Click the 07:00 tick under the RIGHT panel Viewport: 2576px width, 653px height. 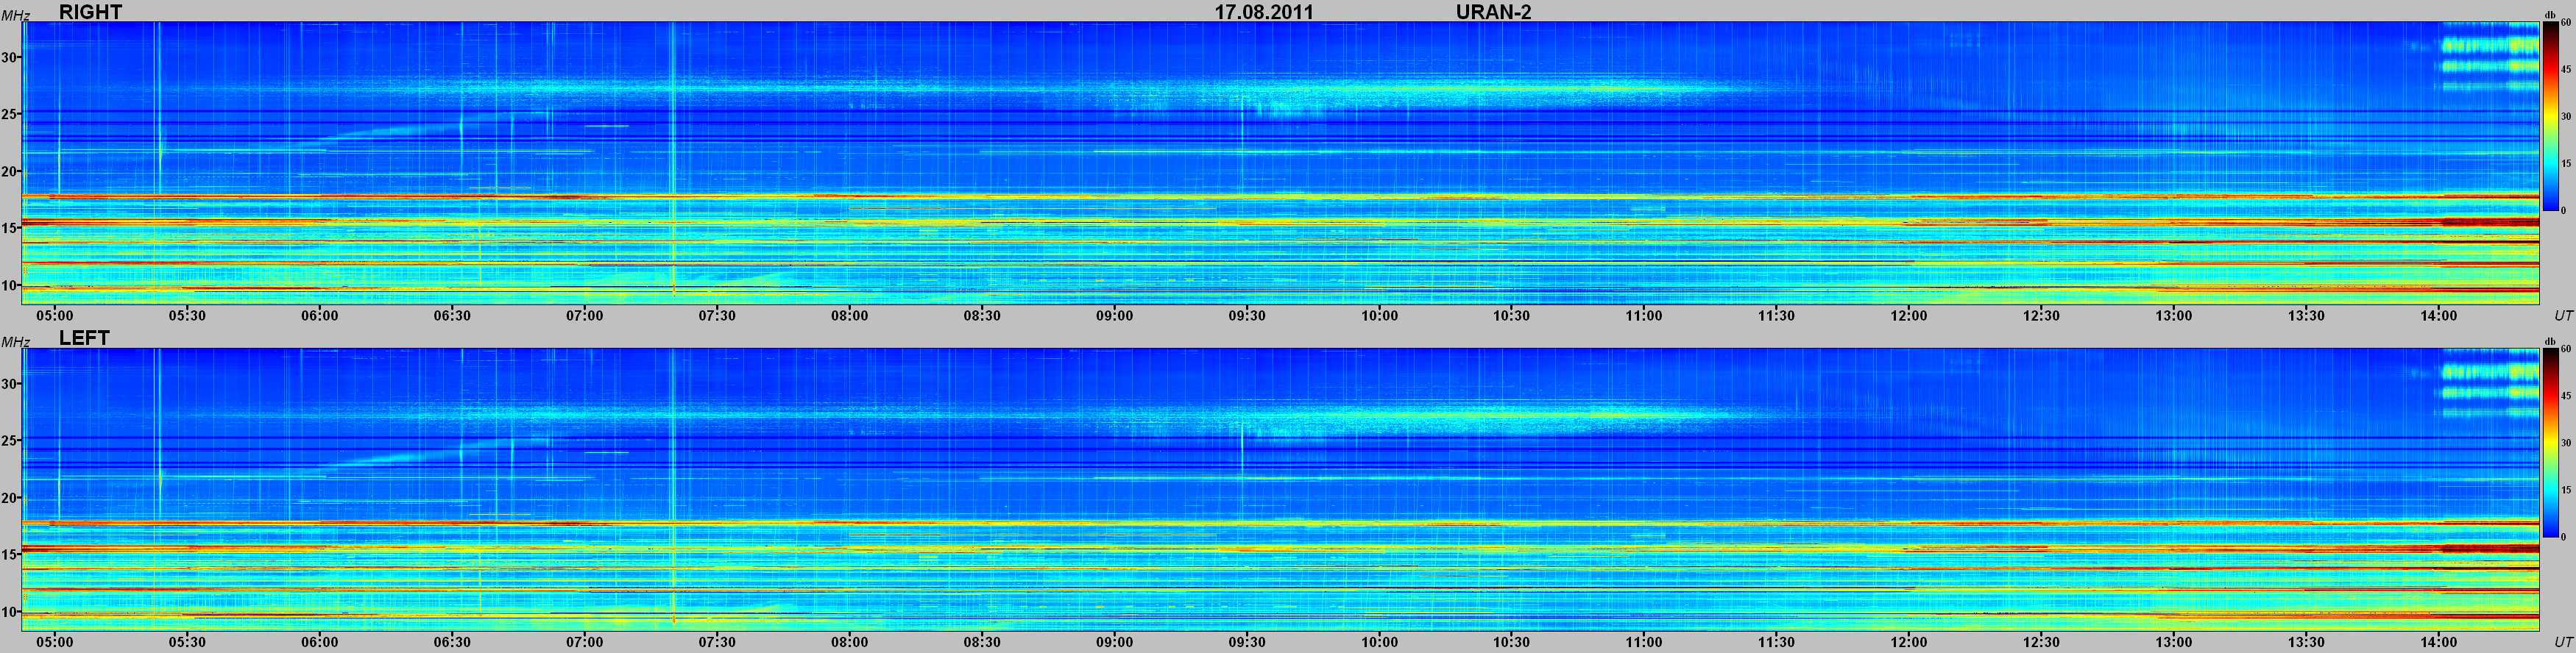click(585, 315)
